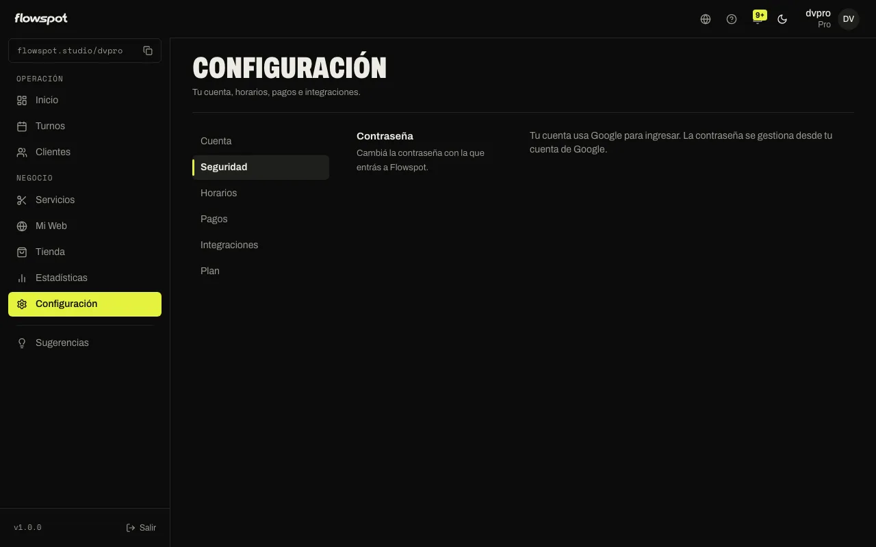The width and height of the screenshot is (876, 547).
Task: Click the Estadísticas bar chart icon
Action: pos(22,278)
